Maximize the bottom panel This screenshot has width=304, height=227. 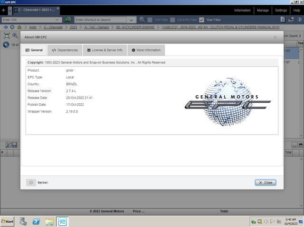(x=301, y=145)
